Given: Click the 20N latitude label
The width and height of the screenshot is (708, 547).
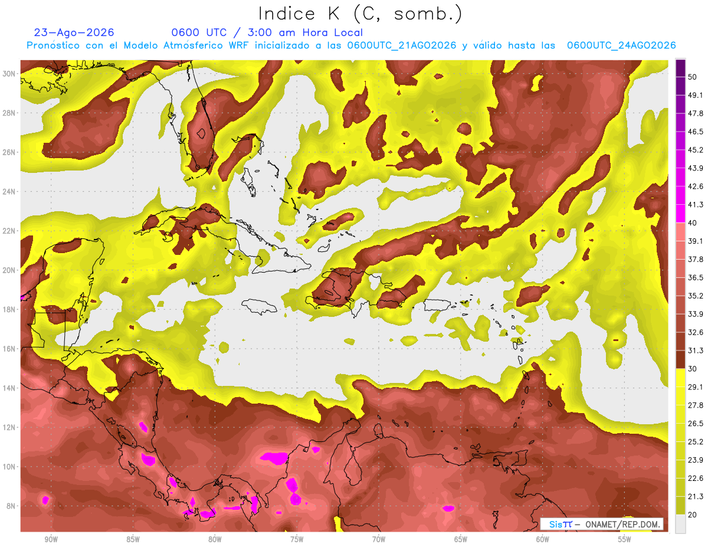Looking at the screenshot, I should 9,270.
